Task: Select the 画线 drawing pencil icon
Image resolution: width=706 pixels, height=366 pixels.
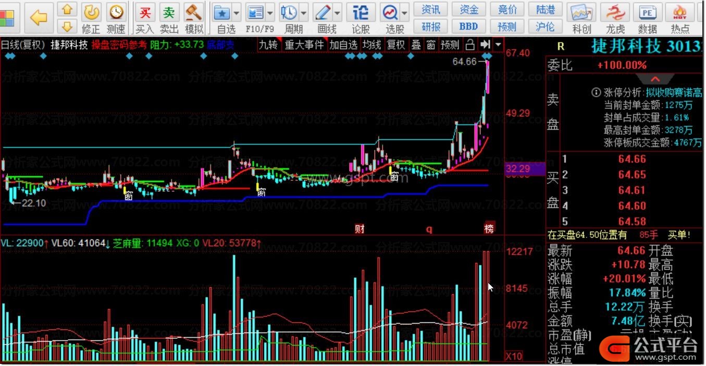Action: point(324,18)
